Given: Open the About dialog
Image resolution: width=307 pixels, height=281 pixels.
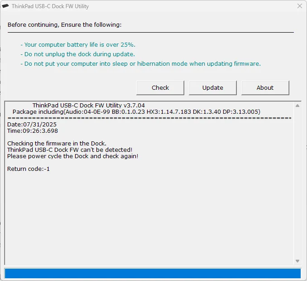Looking at the screenshot, I should pyautogui.click(x=265, y=88).
